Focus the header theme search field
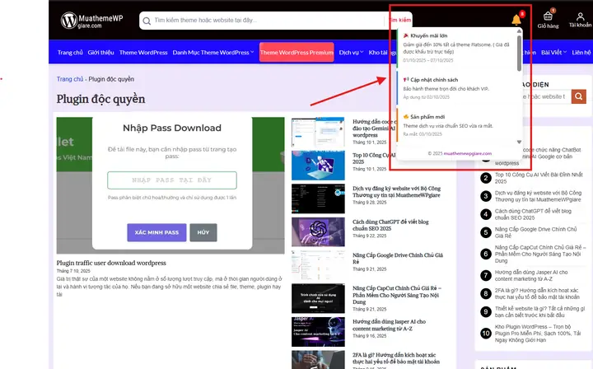593x369 pixels. tap(264, 21)
